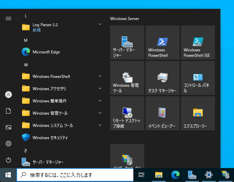This screenshot has height=182, width=234.
Task: Launch the Windows PowerShell ISE tile
Action: [x=198, y=43]
